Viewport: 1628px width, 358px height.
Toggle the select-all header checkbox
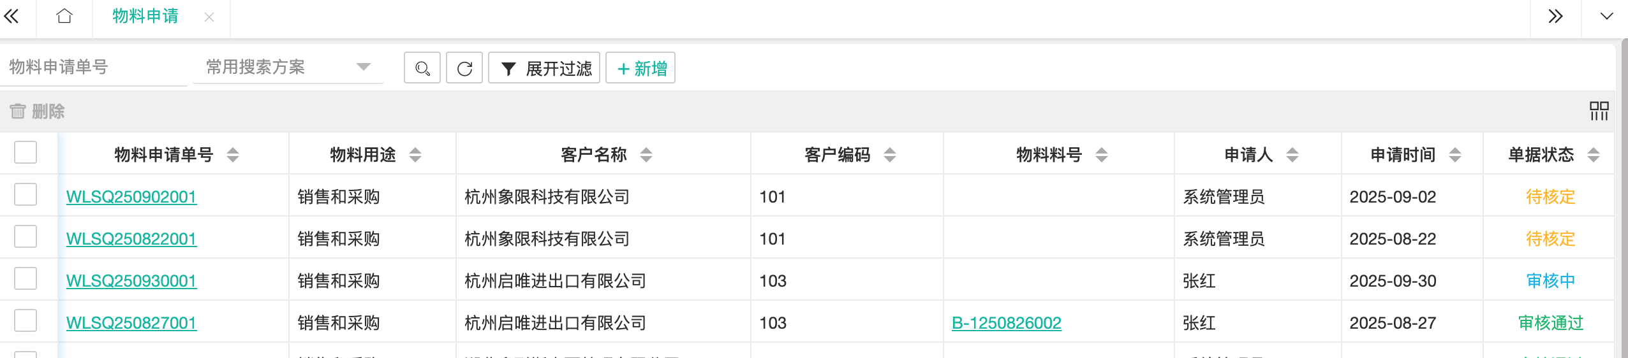26,153
